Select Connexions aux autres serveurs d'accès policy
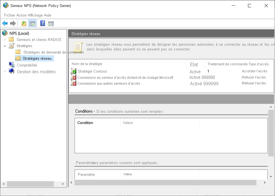Image resolution: width=275 pixels, height=196 pixels. click(109, 84)
